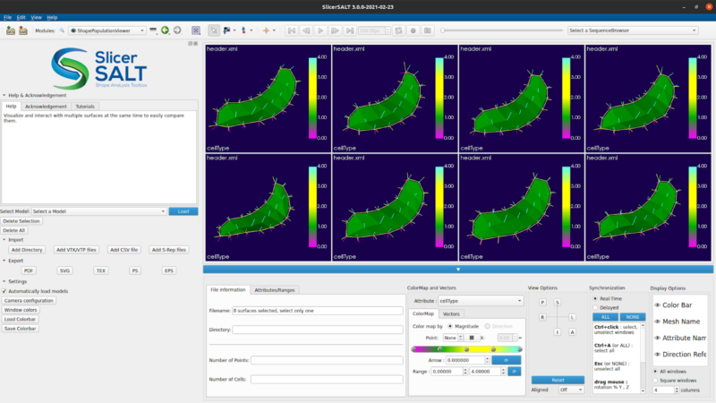
Task: Open the Select a Model dropdown
Action: point(98,211)
